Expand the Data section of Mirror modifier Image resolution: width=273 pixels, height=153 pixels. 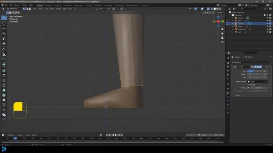[x=235, y=95]
